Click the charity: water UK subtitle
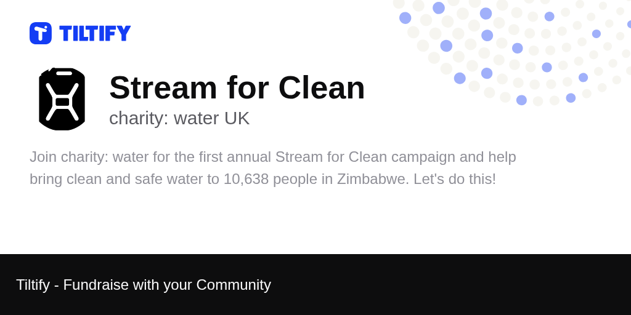Screen dimensions: 631x315 179,118
